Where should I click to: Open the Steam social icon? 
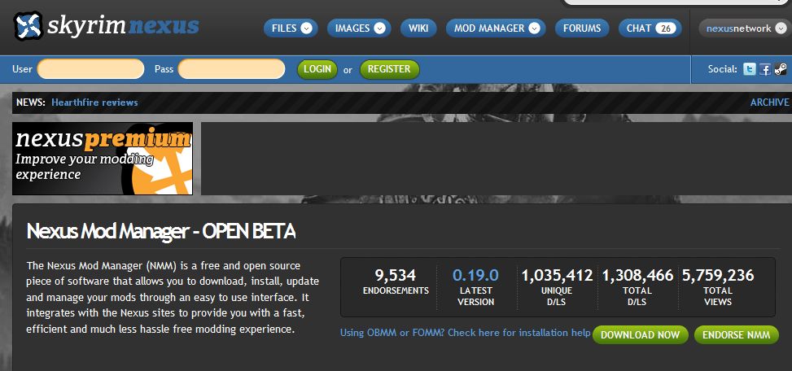[x=781, y=69]
